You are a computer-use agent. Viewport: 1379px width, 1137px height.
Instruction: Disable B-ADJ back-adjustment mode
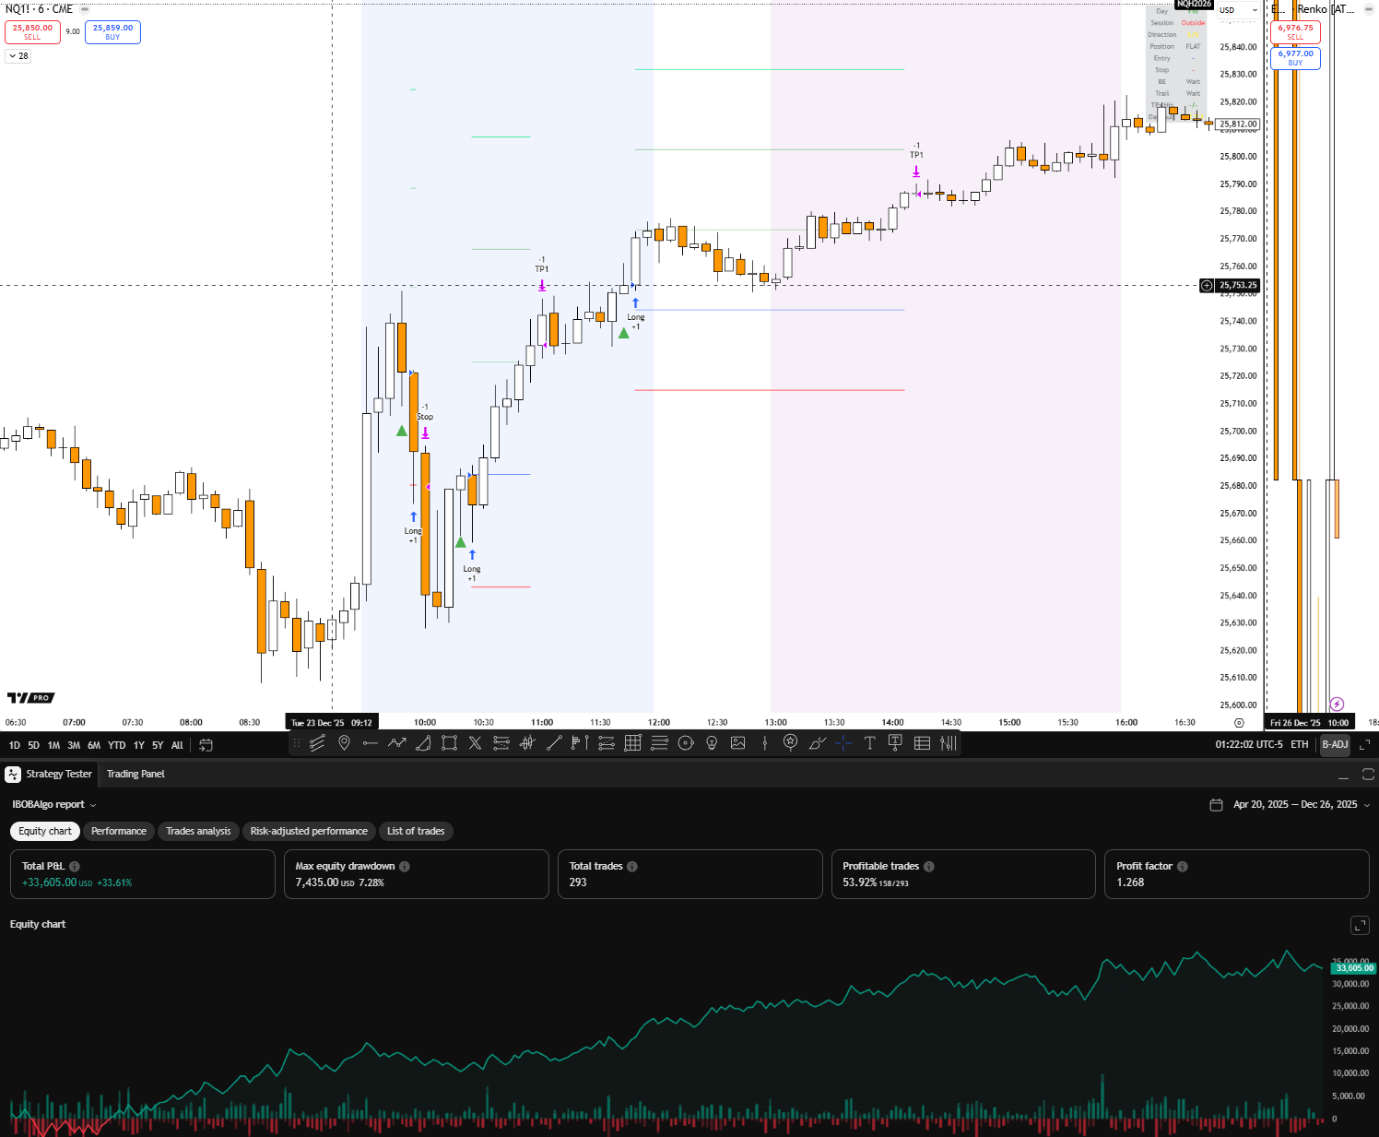click(x=1335, y=744)
